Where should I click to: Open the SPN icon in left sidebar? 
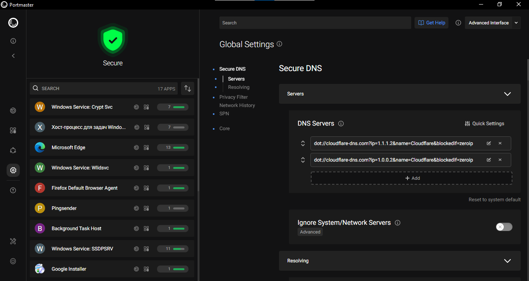[x=13, y=150]
